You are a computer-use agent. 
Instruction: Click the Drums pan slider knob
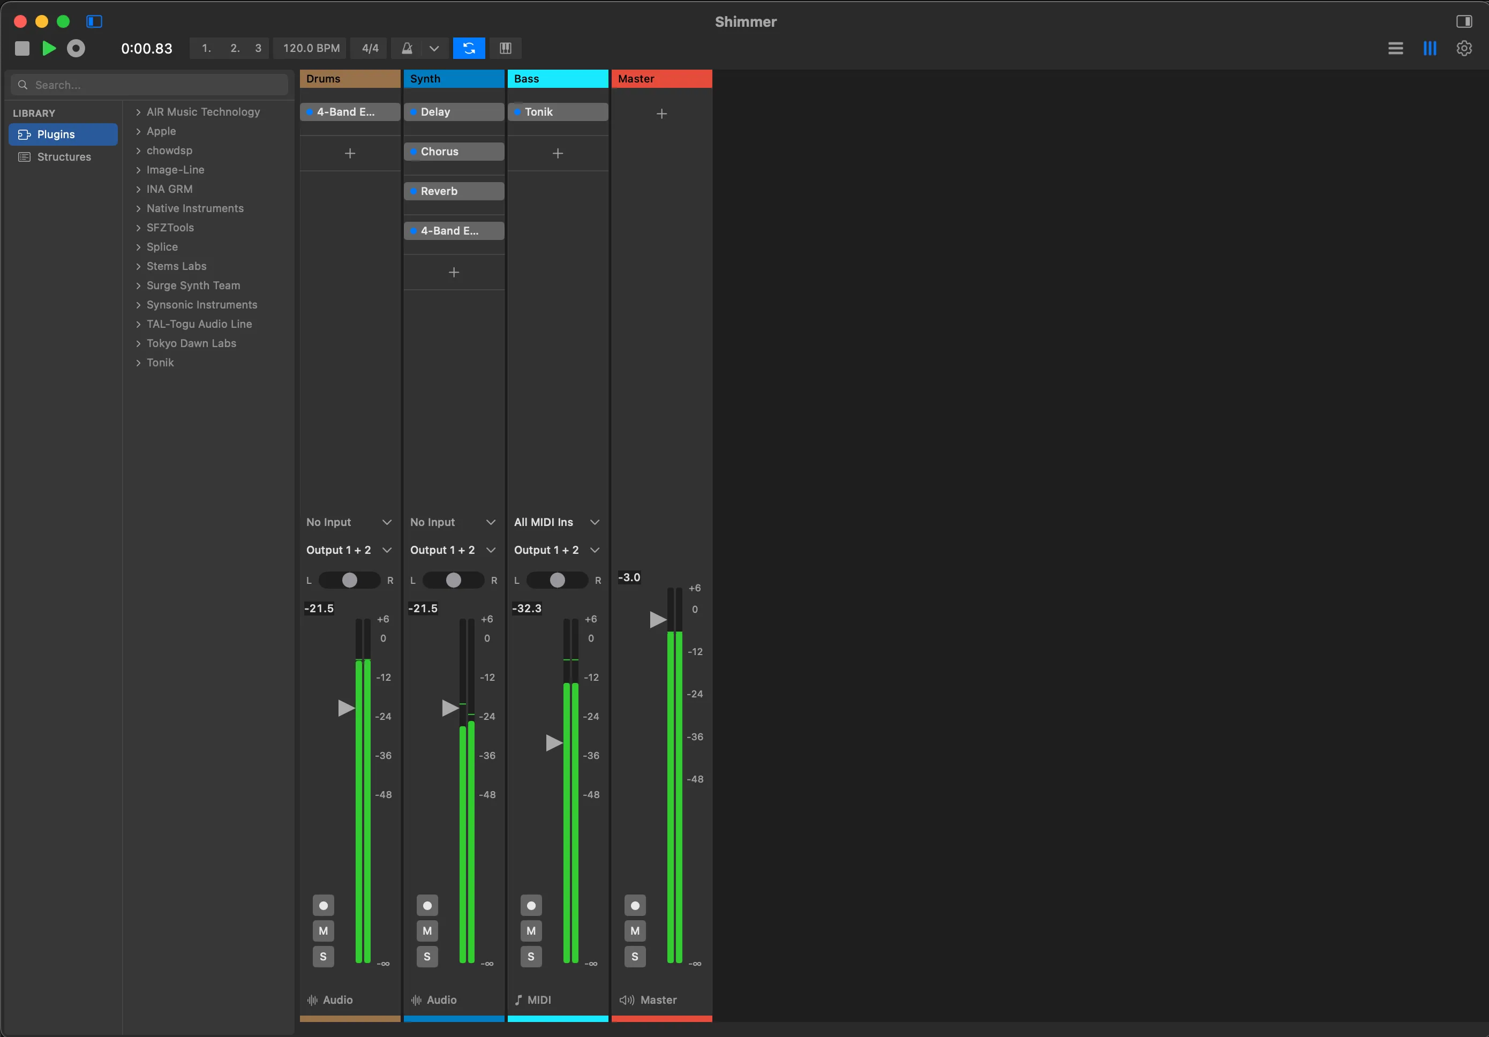pos(350,581)
